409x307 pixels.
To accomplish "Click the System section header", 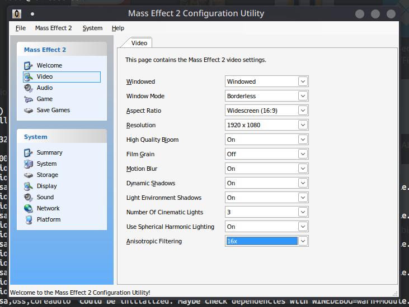I will pos(62,137).
